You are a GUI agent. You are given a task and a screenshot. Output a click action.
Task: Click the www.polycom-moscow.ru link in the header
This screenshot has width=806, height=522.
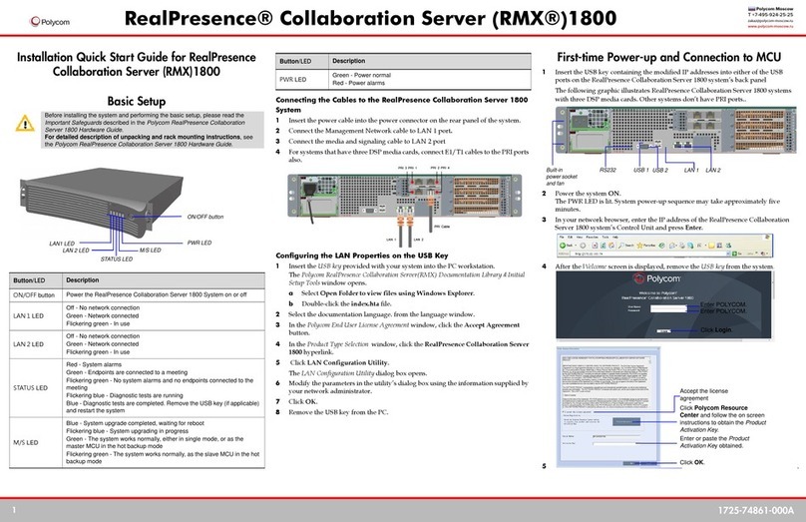click(770, 26)
